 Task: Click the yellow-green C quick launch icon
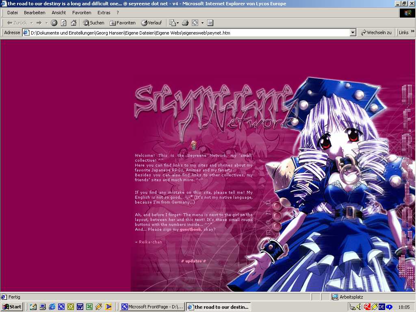click(71, 307)
